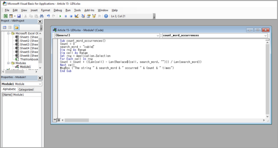Open the Insert menu
Image resolution: width=278 pixels, height=148 pixels.
click(34, 10)
